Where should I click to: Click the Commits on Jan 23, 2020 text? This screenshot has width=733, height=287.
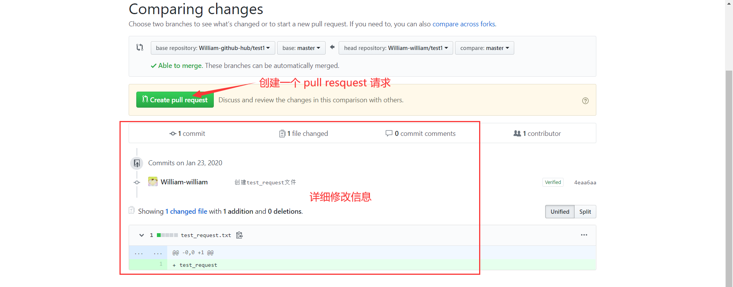pyautogui.click(x=185, y=163)
